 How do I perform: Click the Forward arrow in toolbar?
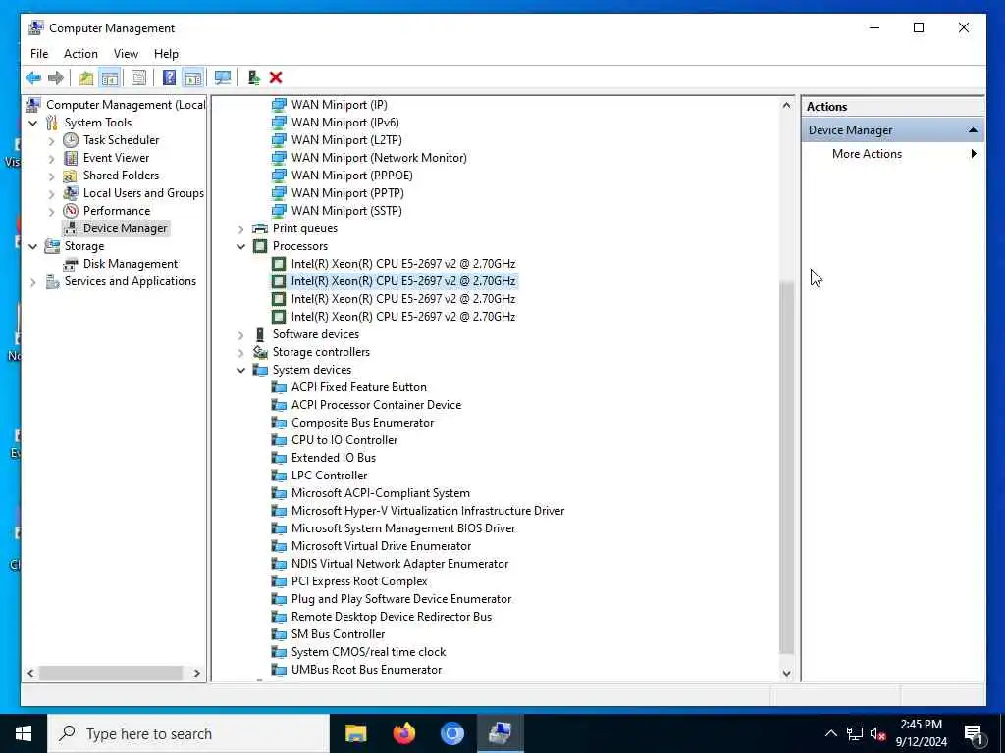click(56, 78)
